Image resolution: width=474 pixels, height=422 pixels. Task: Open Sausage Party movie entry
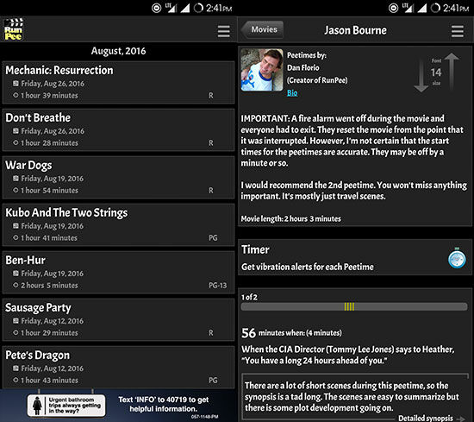click(x=118, y=320)
